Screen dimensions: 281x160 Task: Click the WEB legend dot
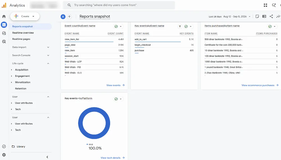[87, 144]
